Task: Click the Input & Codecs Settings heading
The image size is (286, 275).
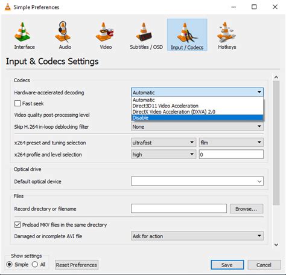Action: point(52,61)
